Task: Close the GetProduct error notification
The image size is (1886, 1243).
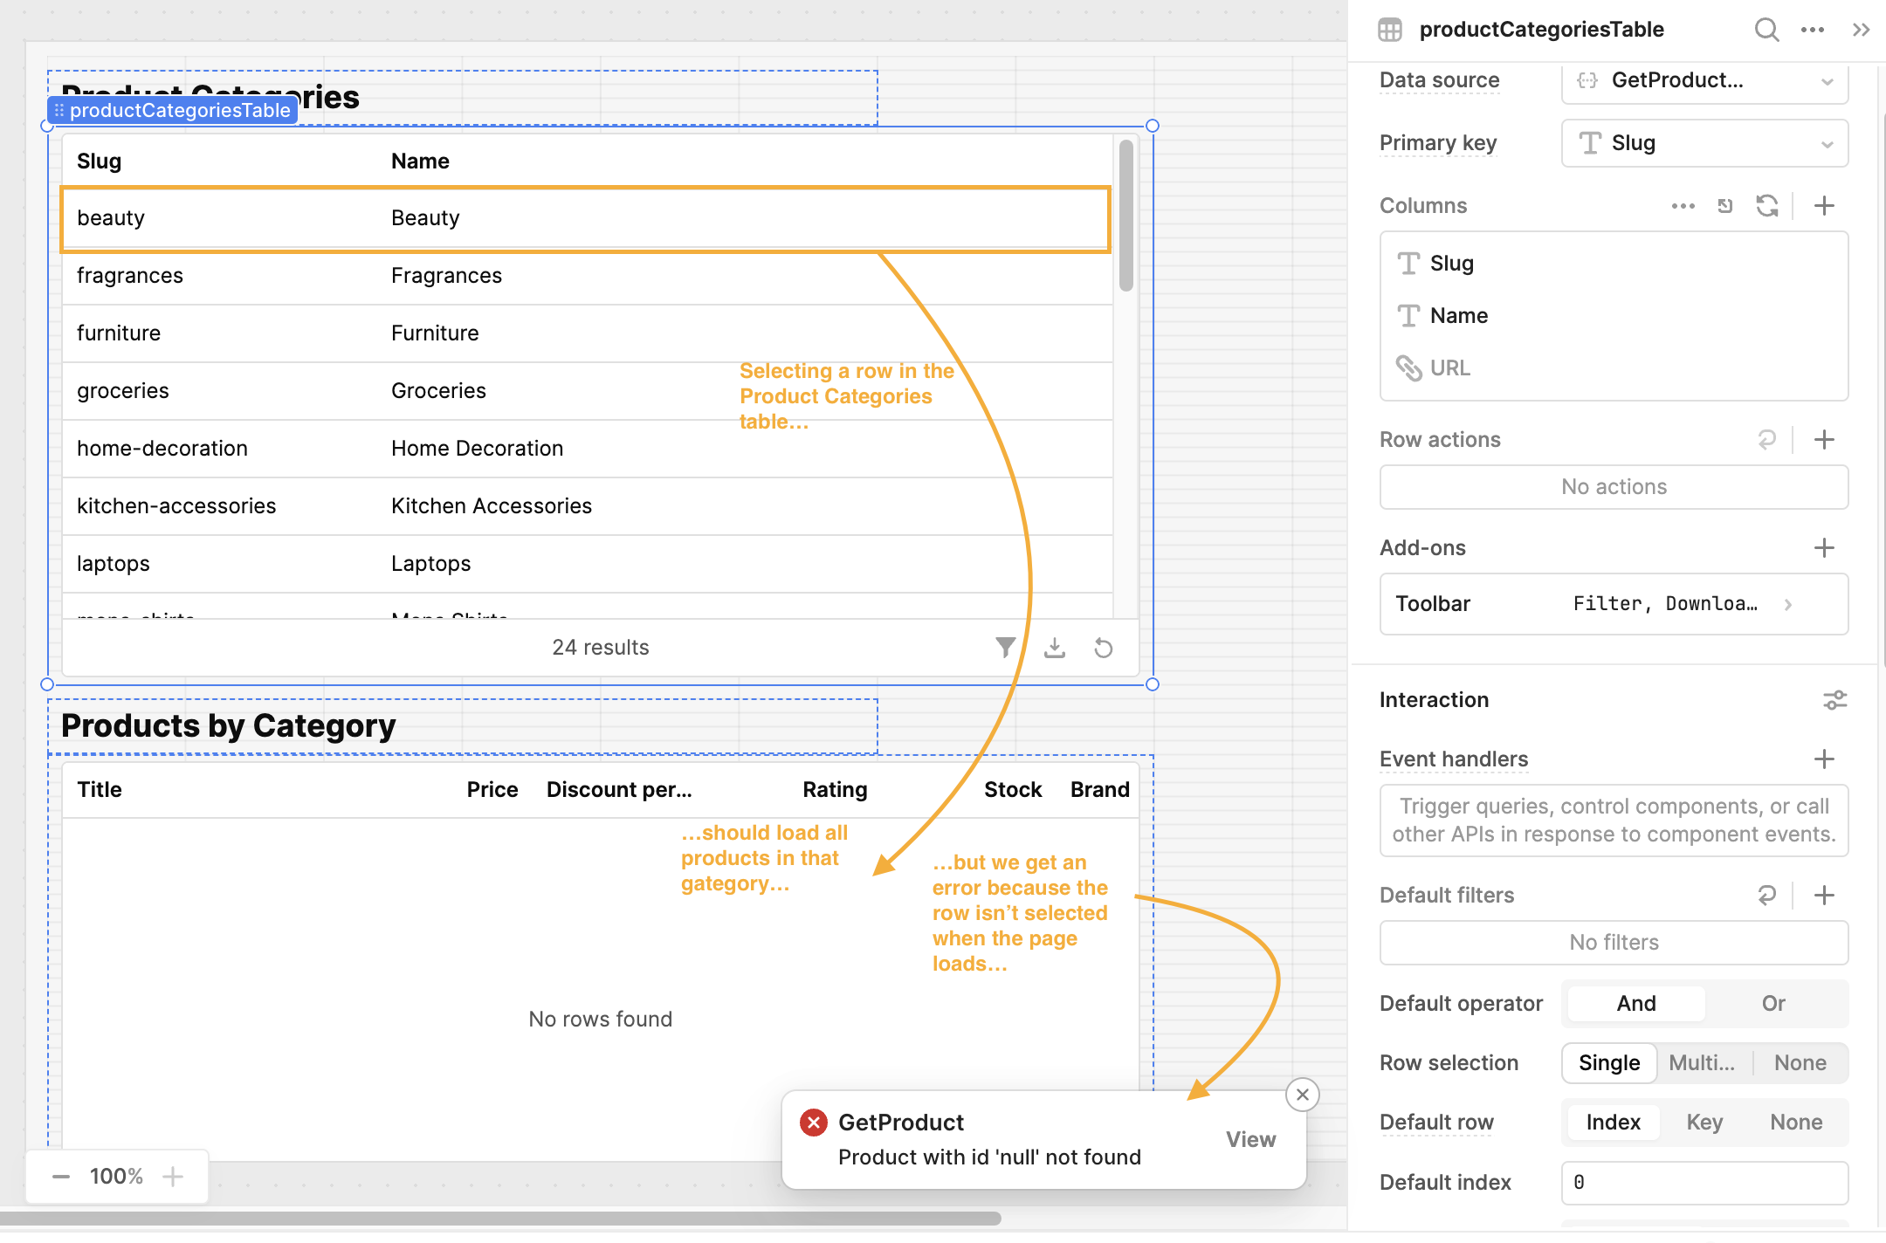Action: (x=1303, y=1095)
